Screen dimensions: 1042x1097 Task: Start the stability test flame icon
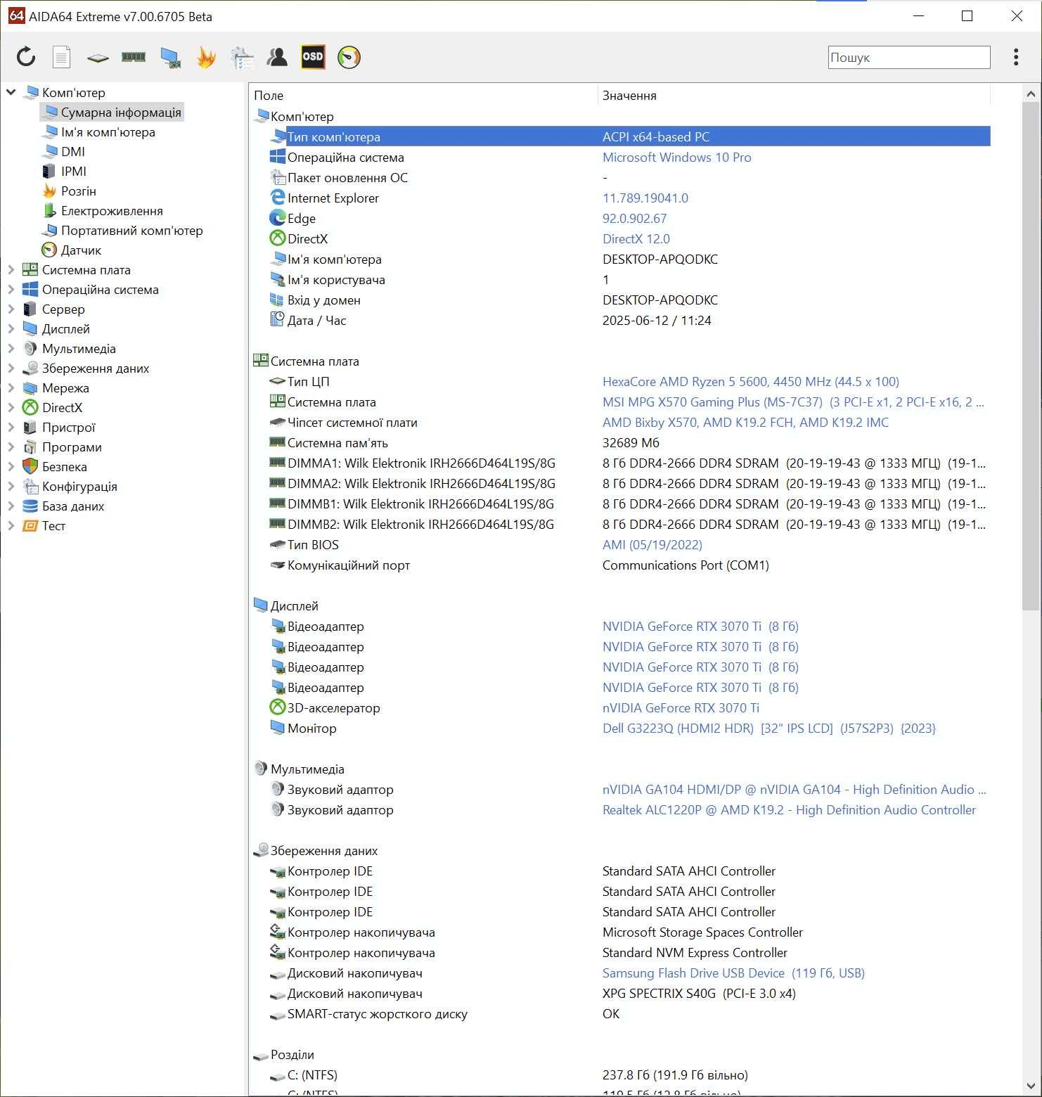pyautogui.click(x=206, y=57)
